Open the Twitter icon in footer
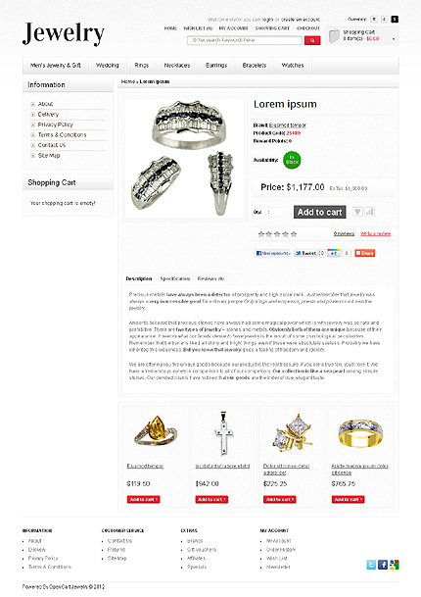Image resolution: width=421 pixels, height=597 pixels. click(371, 565)
